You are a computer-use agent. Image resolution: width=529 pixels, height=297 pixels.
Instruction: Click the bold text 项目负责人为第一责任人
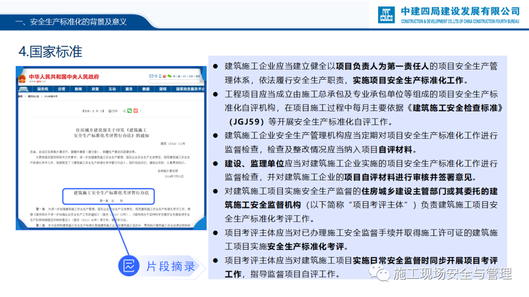pos(382,66)
